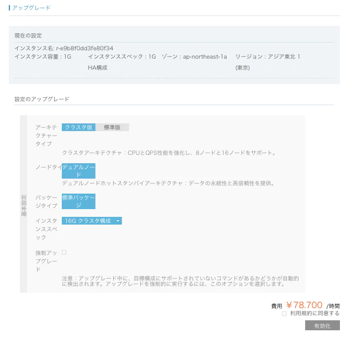362x338 pixels.
Task: Click the instance name r-e9b8f0dd3fe80f34
Action: pyautogui.click(x=84, y=48)
